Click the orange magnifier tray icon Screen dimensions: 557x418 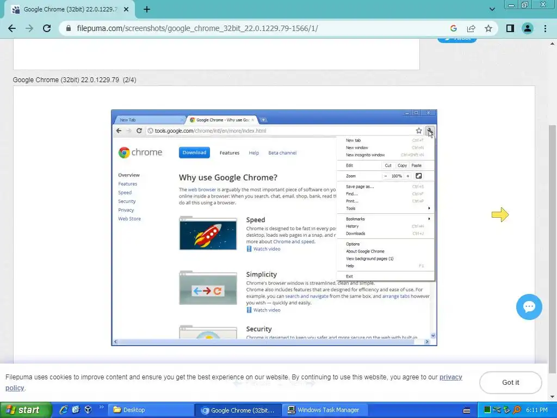(x=517, y=410)
